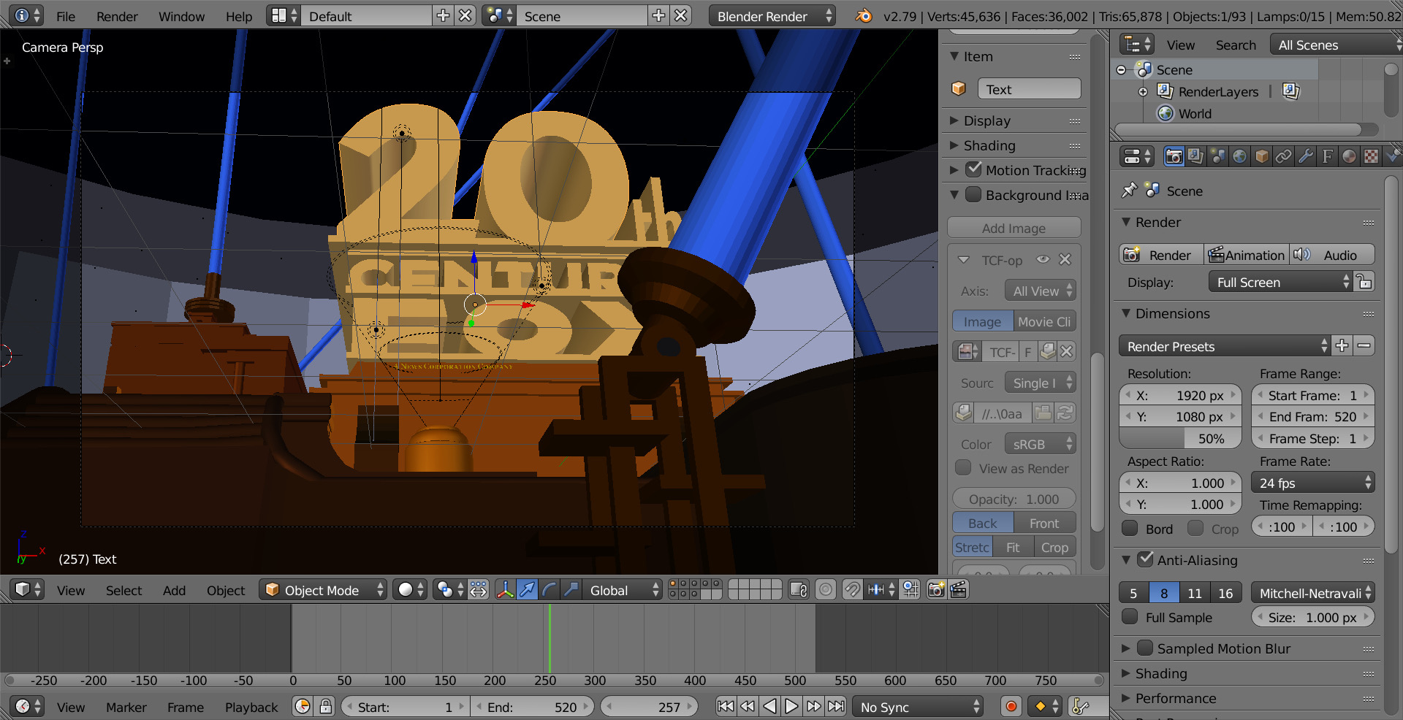The image size is (1403, 720).
Task: Play the animation forward
Action: pos(791,706)
